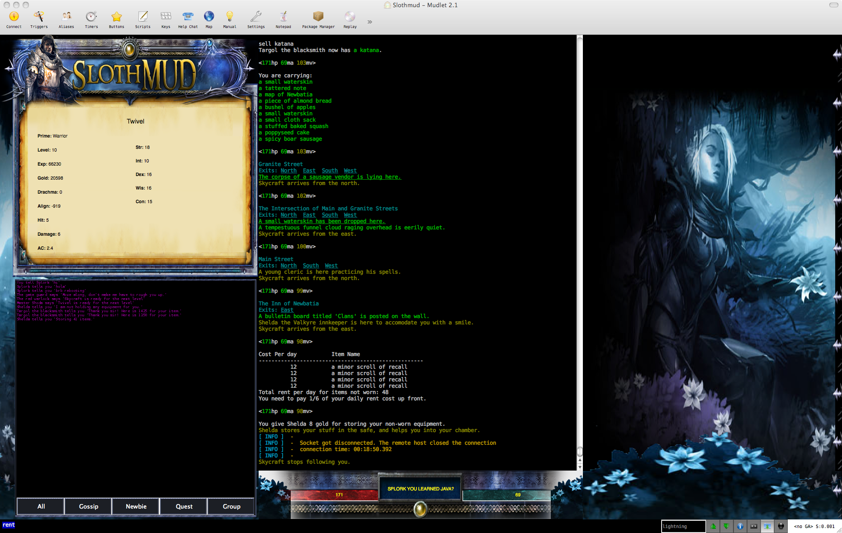Click South exit under Granite Street
This screenshot has width=842, height=533.
[x=330, y=171]
